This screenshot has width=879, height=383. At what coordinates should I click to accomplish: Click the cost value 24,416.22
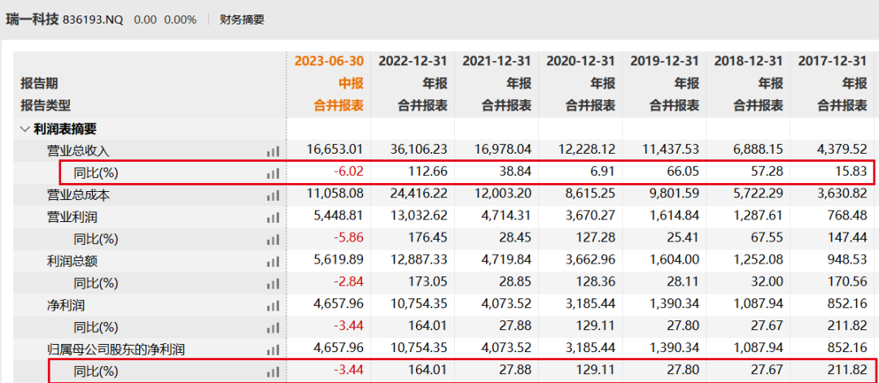tap(419, 194)
